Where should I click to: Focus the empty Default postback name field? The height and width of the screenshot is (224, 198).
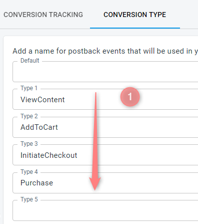coord(105,72)
